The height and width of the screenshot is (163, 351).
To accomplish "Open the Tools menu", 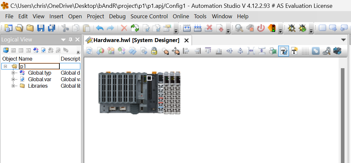I will pos(200,16).
